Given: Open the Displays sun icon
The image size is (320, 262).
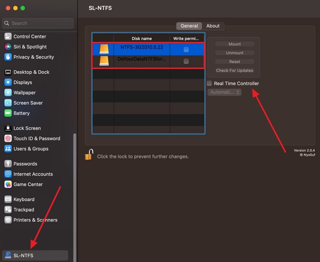Looking at the screenshot, I should pyautogui.click(x=8, y=82).
